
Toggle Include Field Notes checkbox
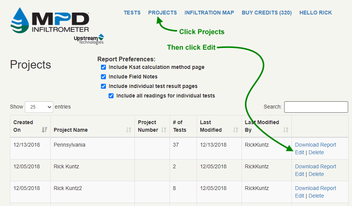tap(103, 77)
